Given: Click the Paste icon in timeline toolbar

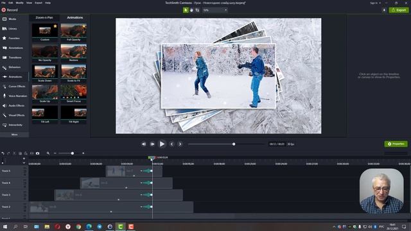Looking at the screenshot, I should [26, 153].
